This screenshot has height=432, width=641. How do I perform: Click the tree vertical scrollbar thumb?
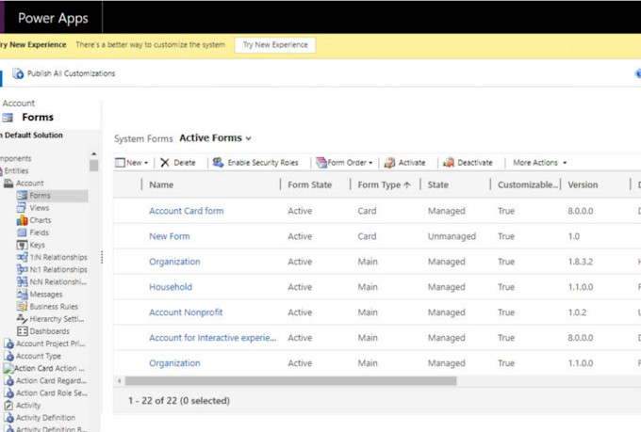pyautogui.click(x=93, y=166)
